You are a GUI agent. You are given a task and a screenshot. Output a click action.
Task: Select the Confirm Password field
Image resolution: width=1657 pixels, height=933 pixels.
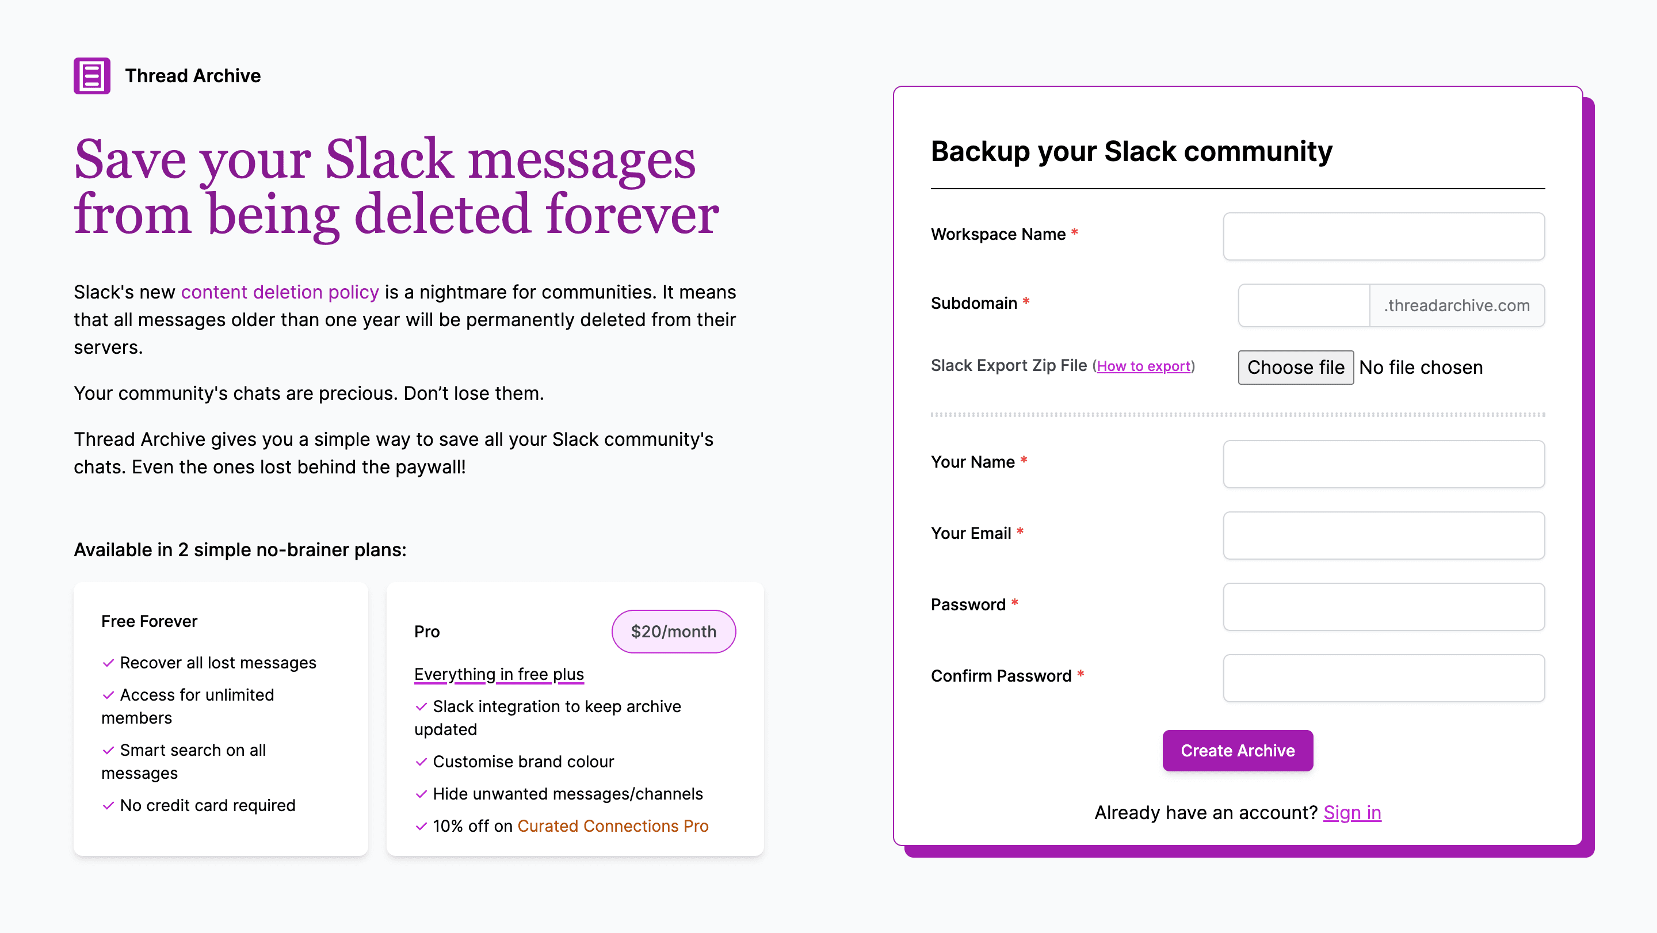coord(1384,678)
